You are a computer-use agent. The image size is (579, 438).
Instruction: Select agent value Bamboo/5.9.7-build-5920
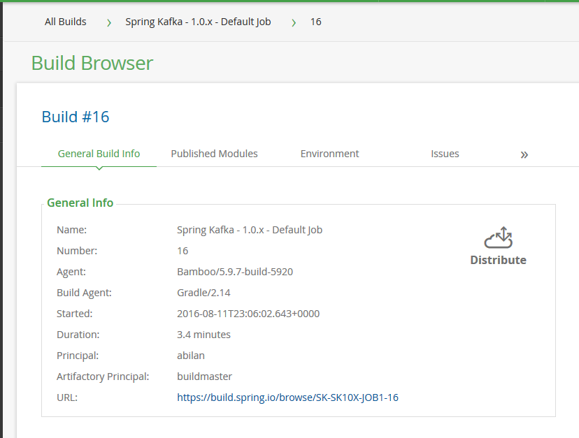[235, 272]
